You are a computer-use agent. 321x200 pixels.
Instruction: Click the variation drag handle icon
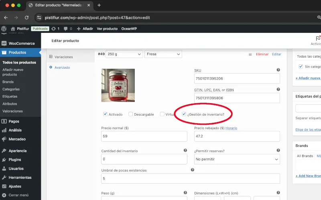tap(250, 54)
